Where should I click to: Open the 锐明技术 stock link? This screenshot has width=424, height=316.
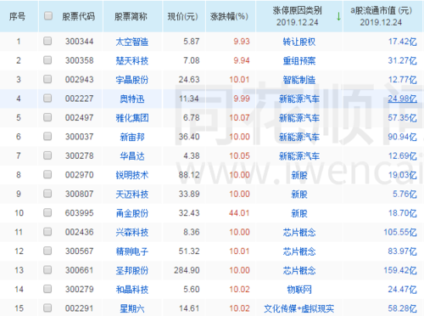pyautogui.click(x=132, y=175)
